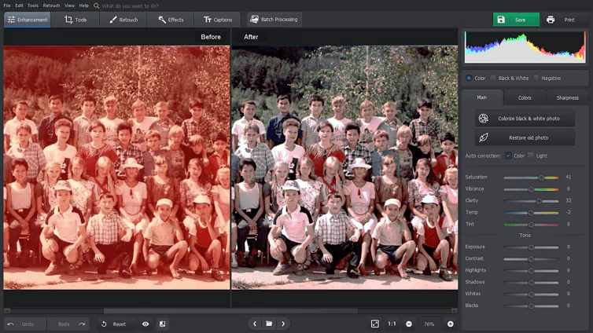Open the Sharpness tab
The width and height of the screenshot is (593, 333).
pos(567,98)
